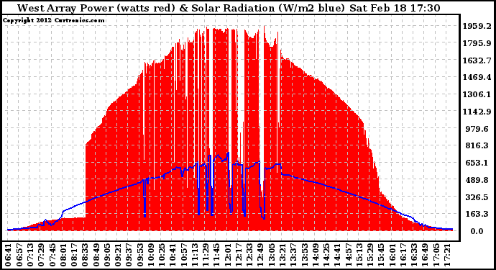Click the 15:13 time label
This screenshot has height=270, width=496.
359,255
